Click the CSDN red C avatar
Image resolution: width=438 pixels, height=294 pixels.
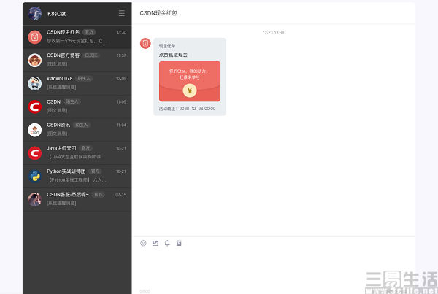coord(35,107)
